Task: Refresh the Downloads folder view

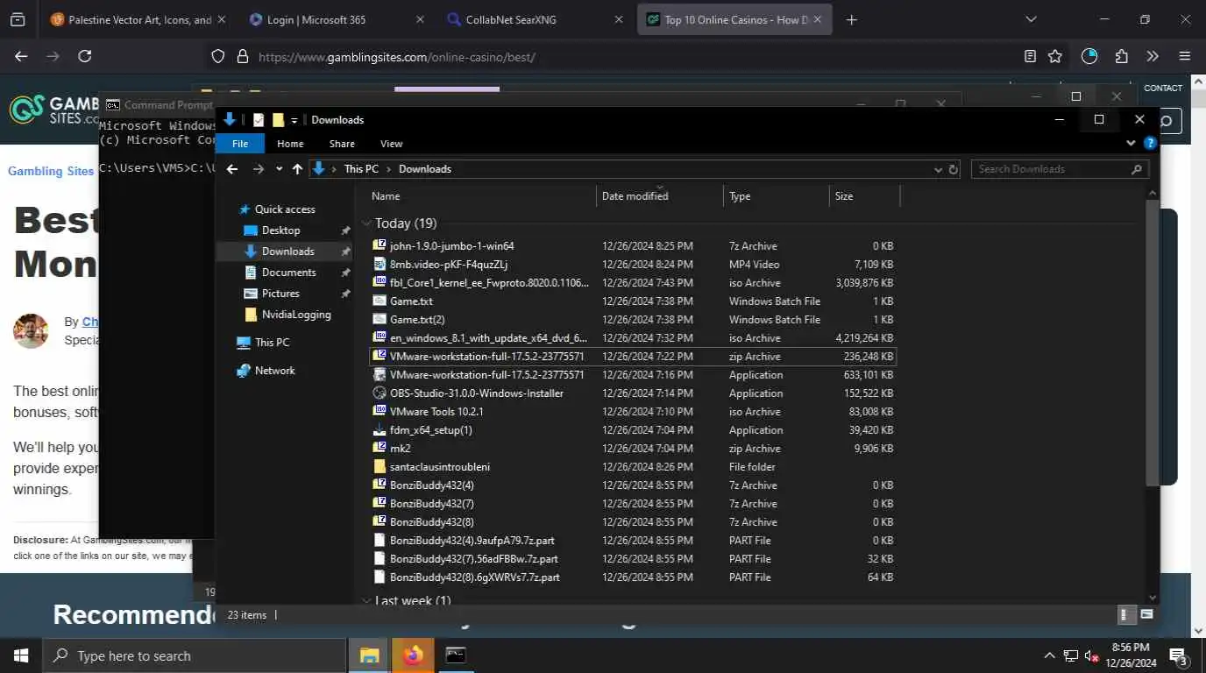Action: click(954, 169)
